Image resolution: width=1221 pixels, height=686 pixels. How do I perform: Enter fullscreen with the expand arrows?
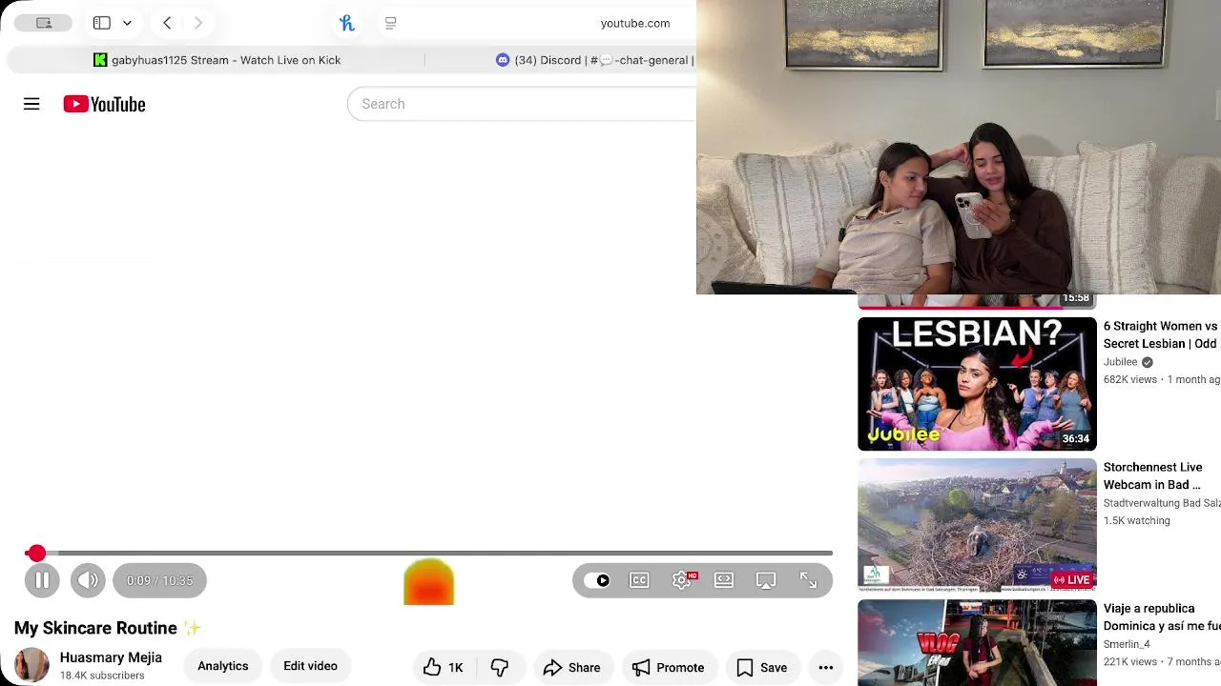808,580
